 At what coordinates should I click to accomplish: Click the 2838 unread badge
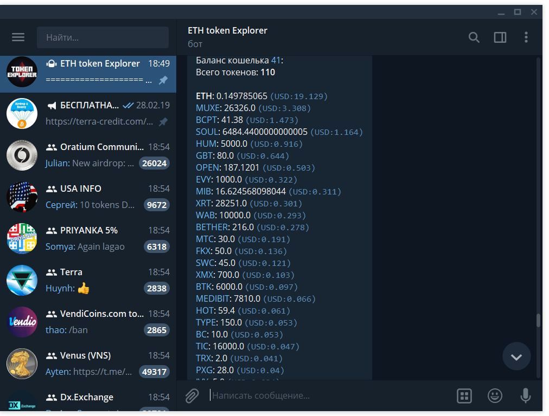click(x=156, y=288)
